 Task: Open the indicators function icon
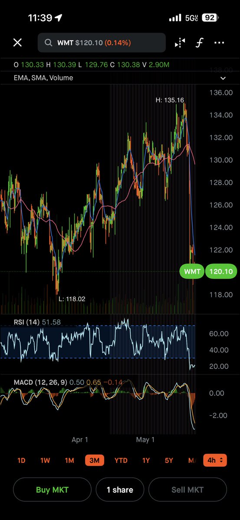click(201, 43)
